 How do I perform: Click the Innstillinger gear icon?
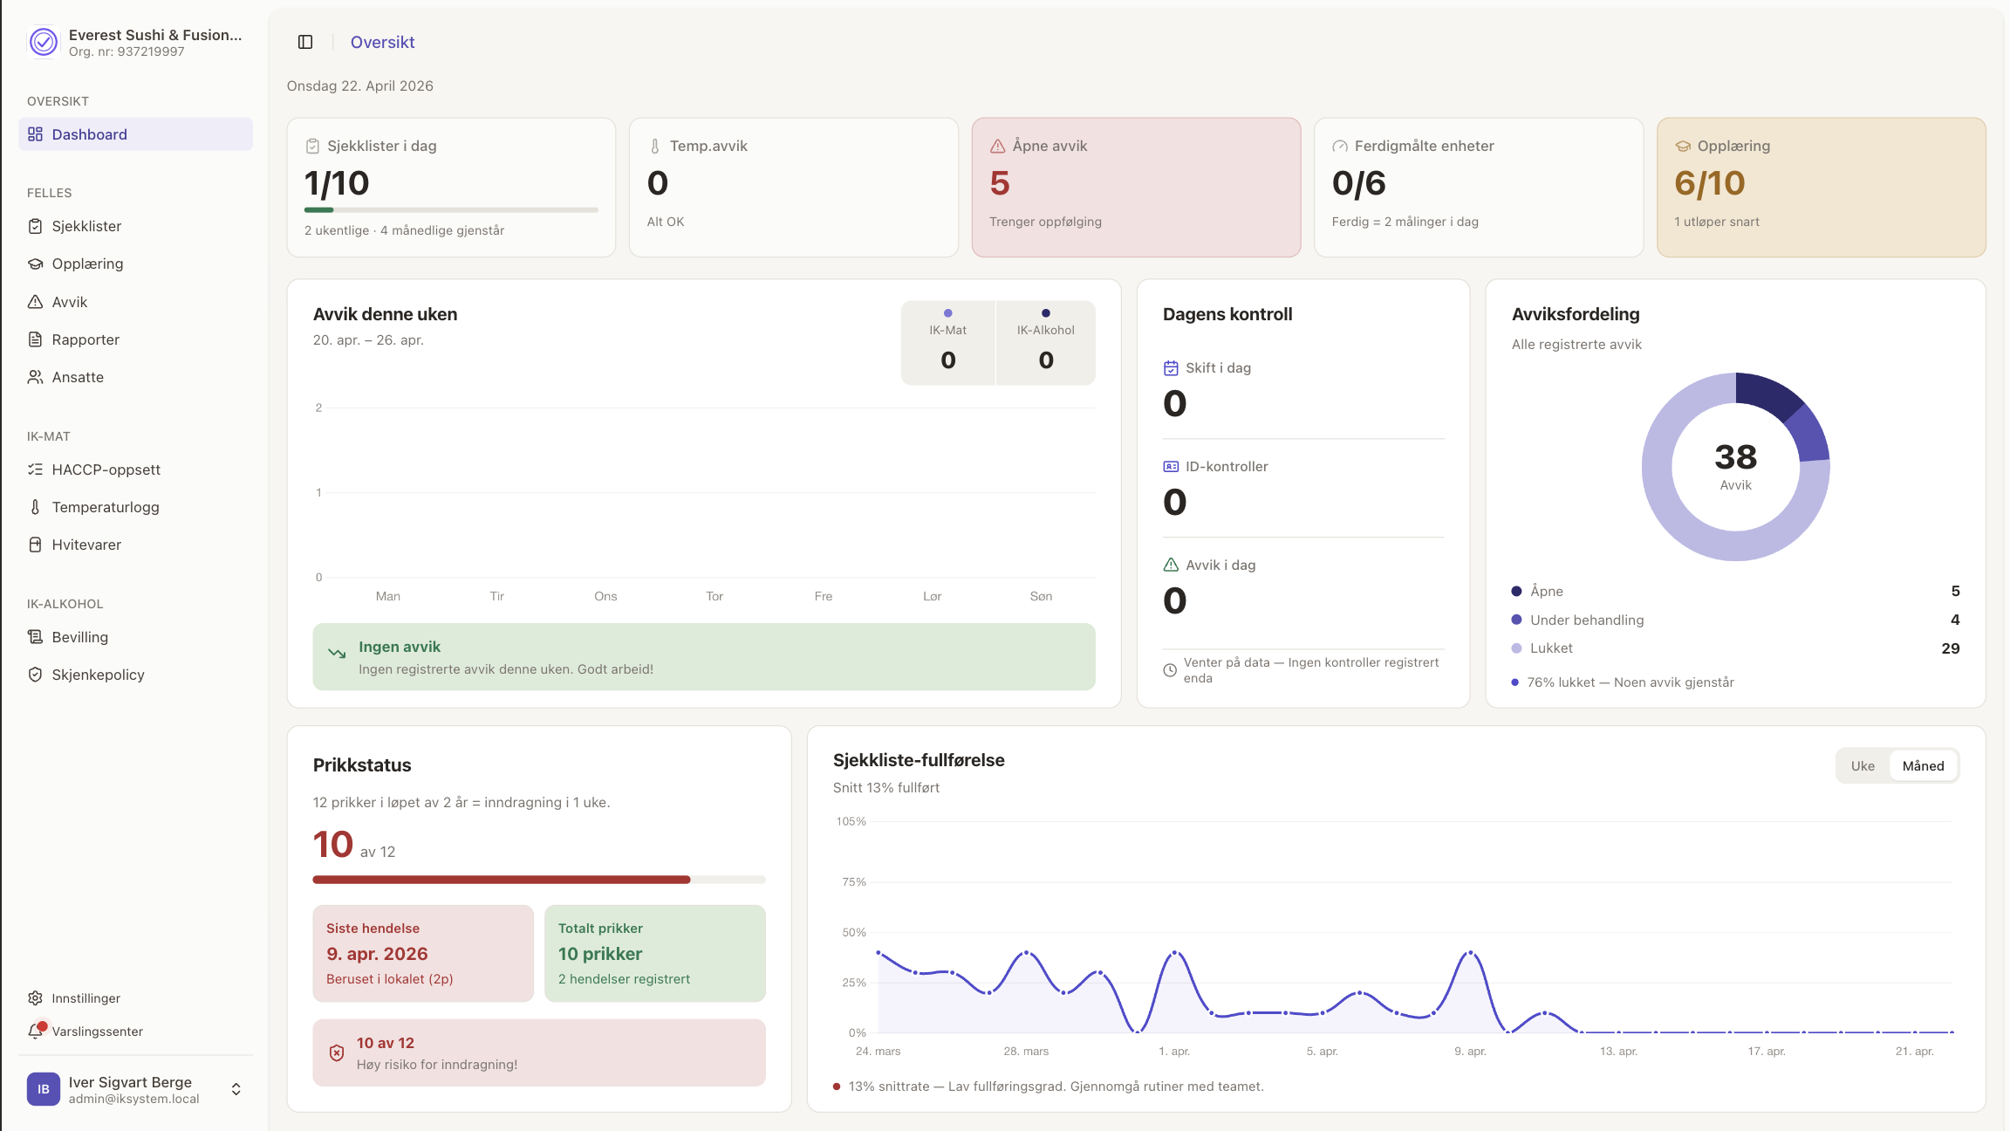point(35,997)
